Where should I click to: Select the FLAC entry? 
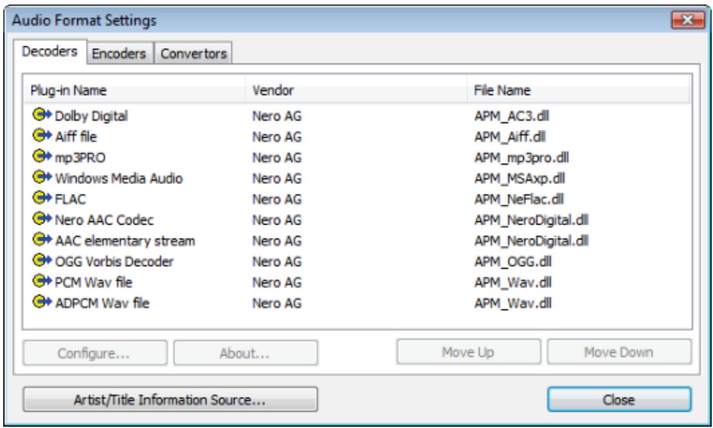point(70,200)
